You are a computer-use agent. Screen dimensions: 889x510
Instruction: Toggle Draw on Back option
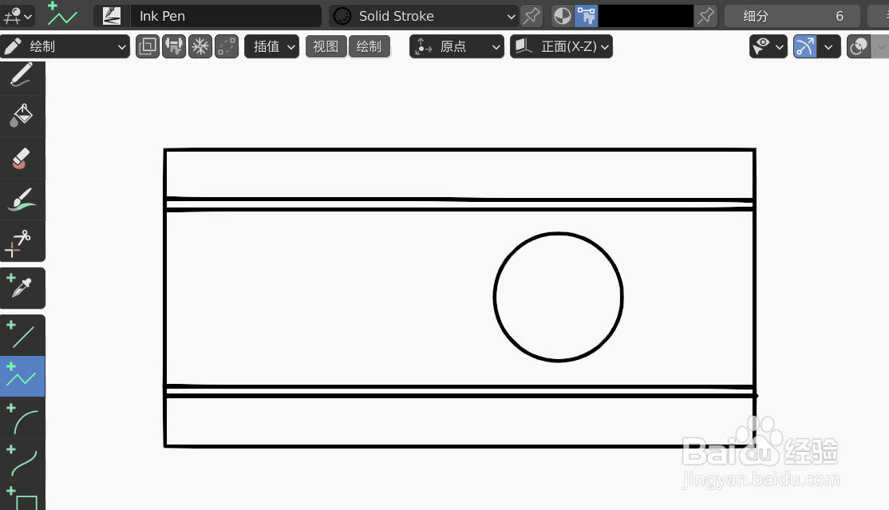click(x=148, y=46)
